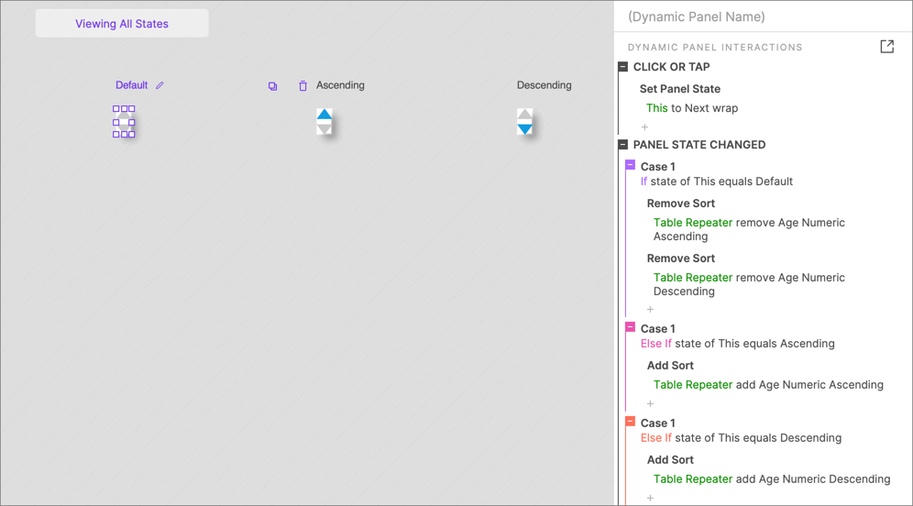This screenshot has width=913, height=506.
Task: Select the Set Panel State action
Action: tap(679, 89)
